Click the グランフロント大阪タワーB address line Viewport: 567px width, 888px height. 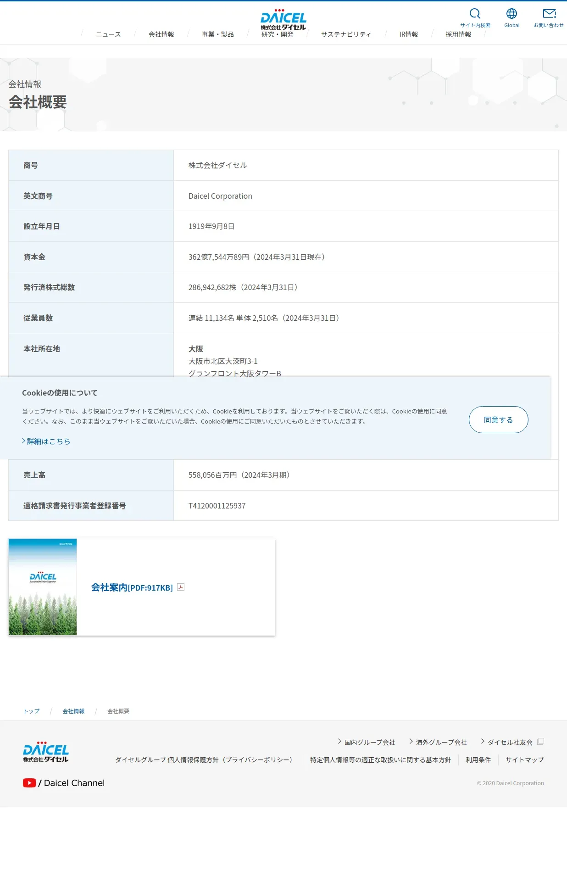(234, 373)
